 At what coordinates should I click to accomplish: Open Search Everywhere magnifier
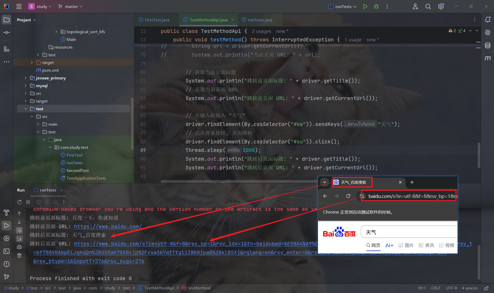pos(428,6)
